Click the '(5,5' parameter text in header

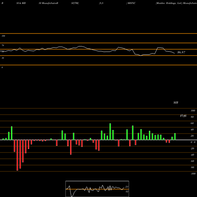click(x=101, y=3)
